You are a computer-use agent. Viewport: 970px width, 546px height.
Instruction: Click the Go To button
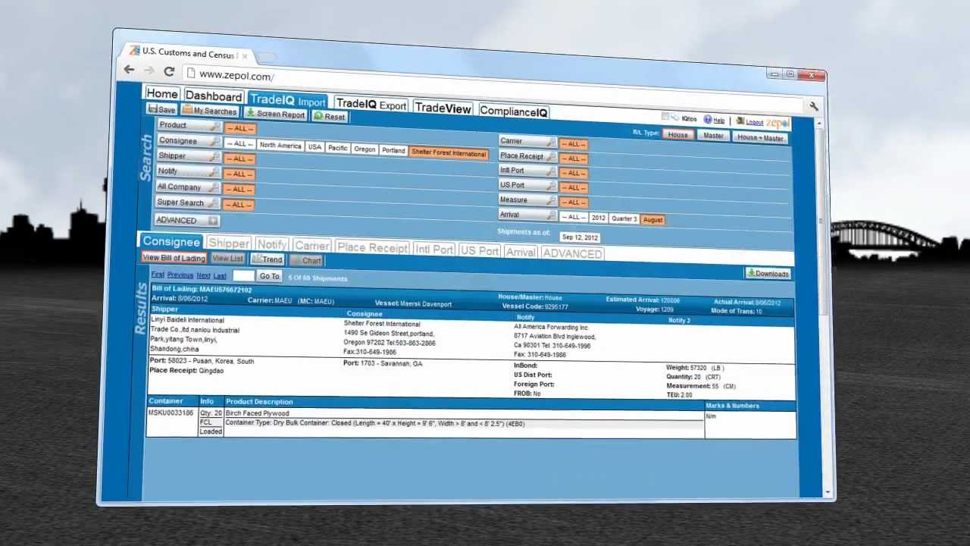269,276
